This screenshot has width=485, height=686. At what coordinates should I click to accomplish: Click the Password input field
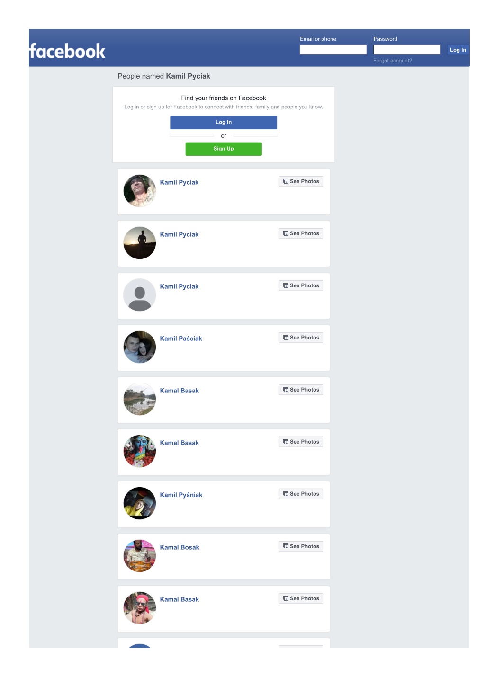[407, 50]
